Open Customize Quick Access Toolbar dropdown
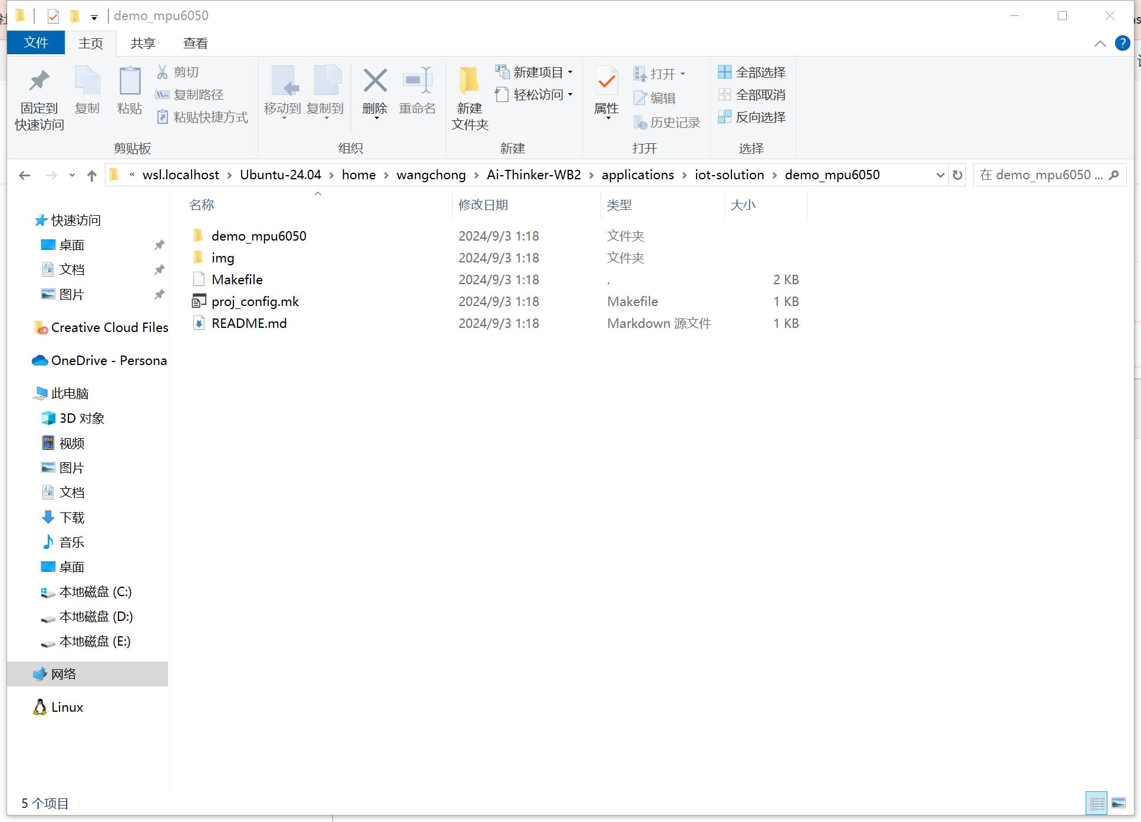 click(94, 17)
